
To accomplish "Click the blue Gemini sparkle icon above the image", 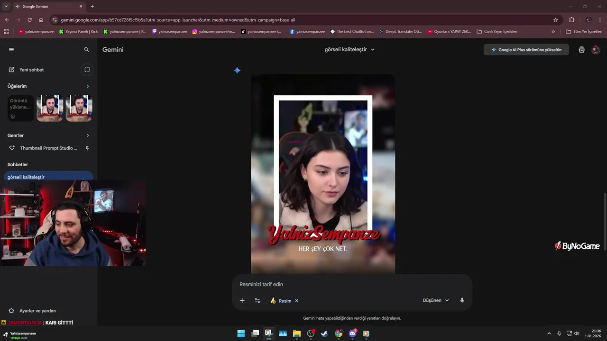I will (x=237, y=71).
